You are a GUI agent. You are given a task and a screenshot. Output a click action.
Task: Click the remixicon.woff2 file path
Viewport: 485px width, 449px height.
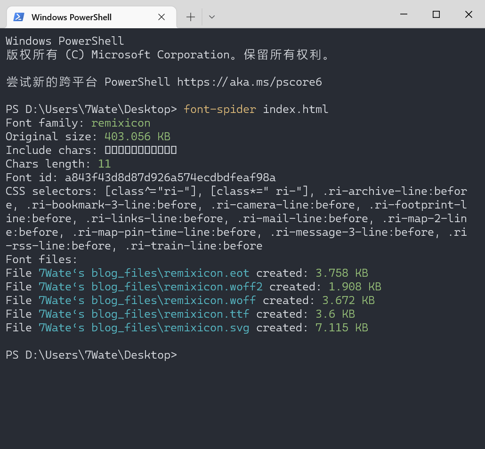[150, 287]
